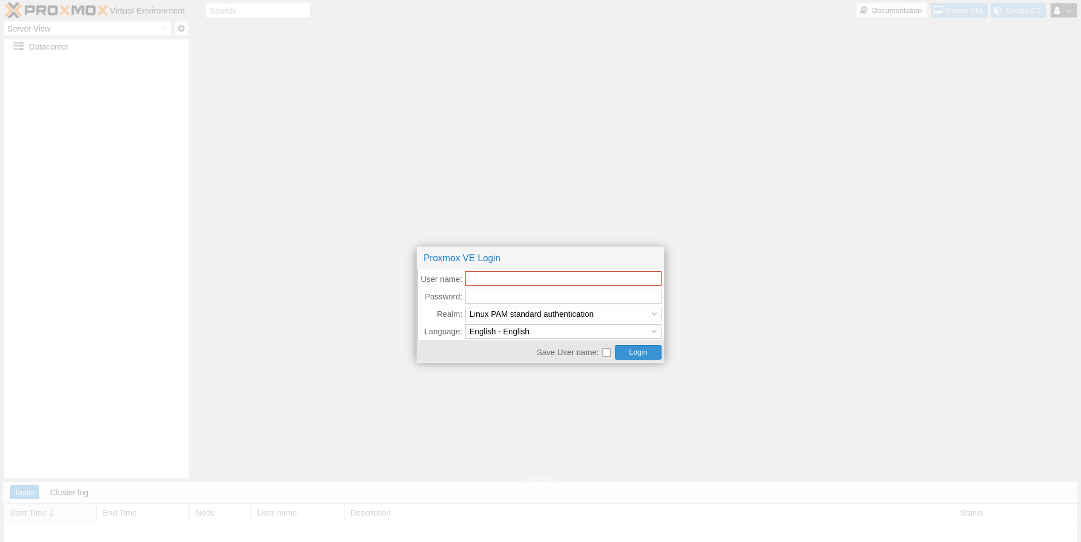The image size is (1081, 542).
Task: Sort by the Status column header
Action: tap(971, 513)
